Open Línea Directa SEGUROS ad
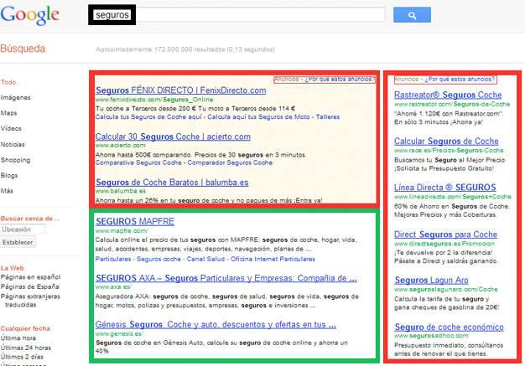 445,188
